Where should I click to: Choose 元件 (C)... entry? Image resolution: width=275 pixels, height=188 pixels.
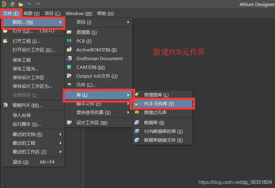coord(99,85)
